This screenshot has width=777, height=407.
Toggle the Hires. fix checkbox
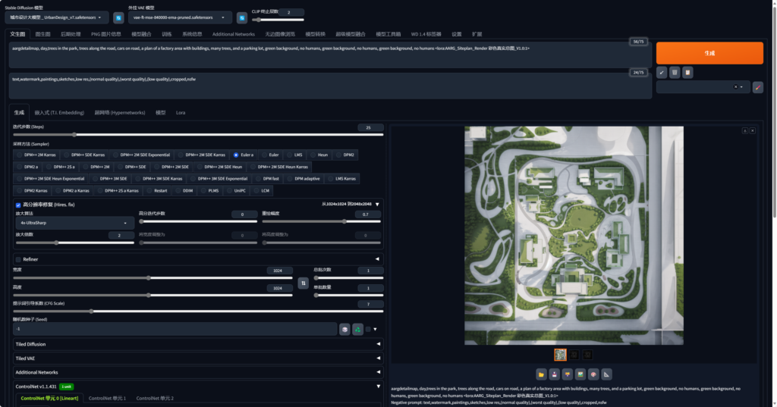18,204
